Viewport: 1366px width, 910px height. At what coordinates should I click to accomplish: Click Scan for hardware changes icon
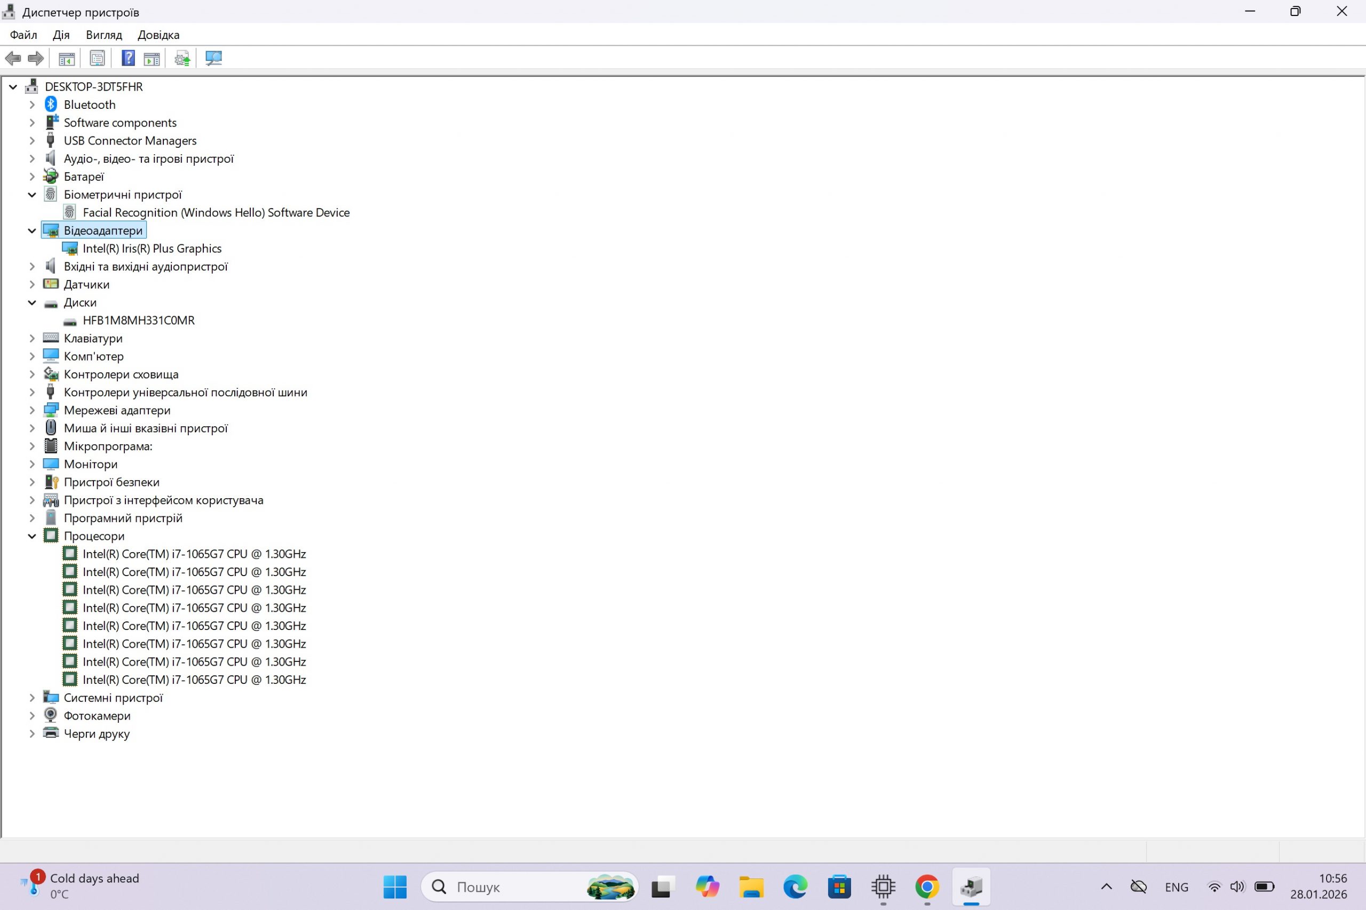click(x=213, y=58)
